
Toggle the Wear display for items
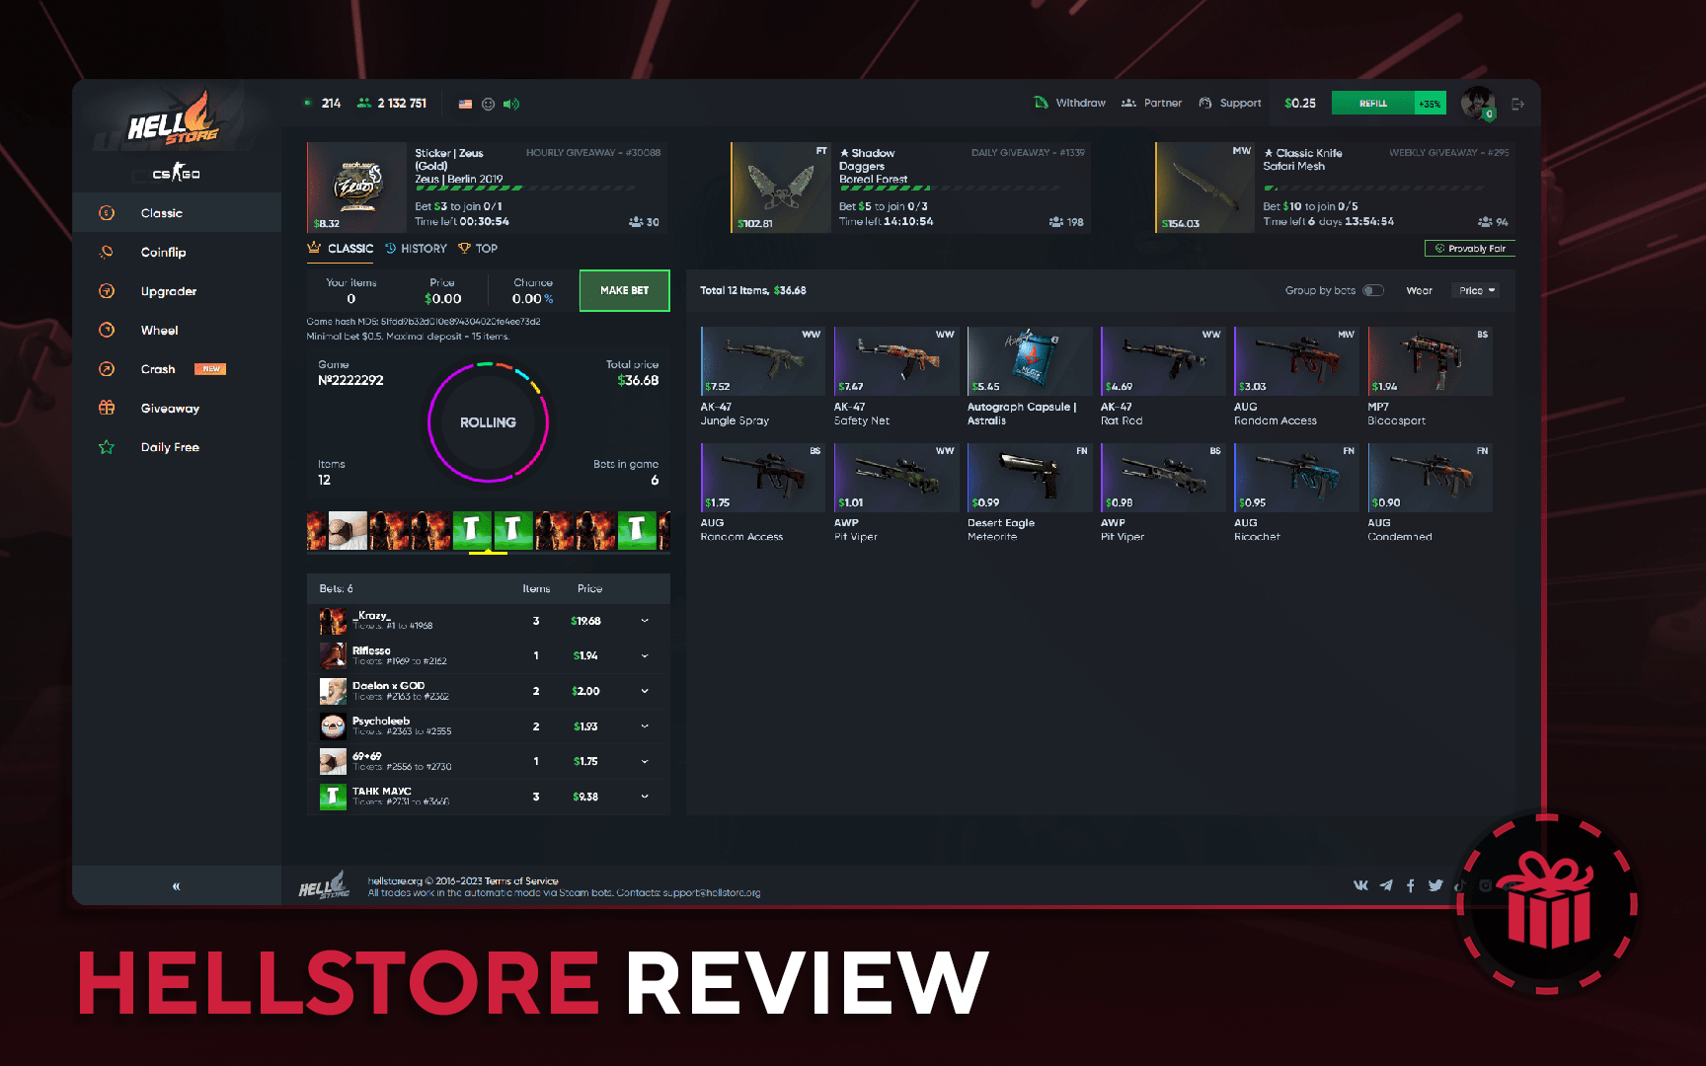click(x=1419, y=290)
